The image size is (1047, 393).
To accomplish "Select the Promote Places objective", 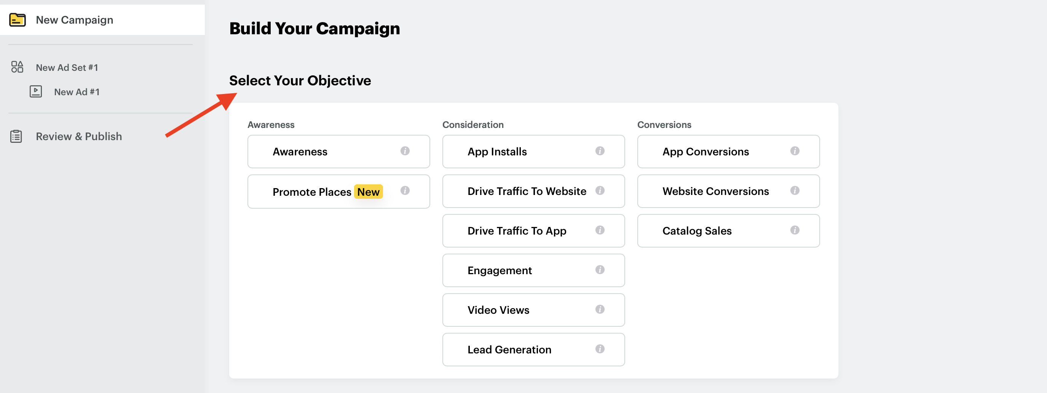I will (x=338, y=192).
